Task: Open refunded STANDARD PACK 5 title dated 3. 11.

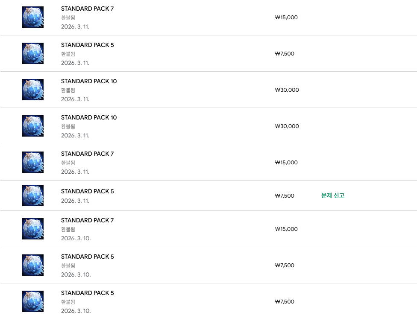Action: pos(87,45)
